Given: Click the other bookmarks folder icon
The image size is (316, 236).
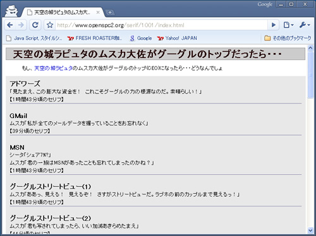Looking at the screenshot, I should click(x=267, y=38).
